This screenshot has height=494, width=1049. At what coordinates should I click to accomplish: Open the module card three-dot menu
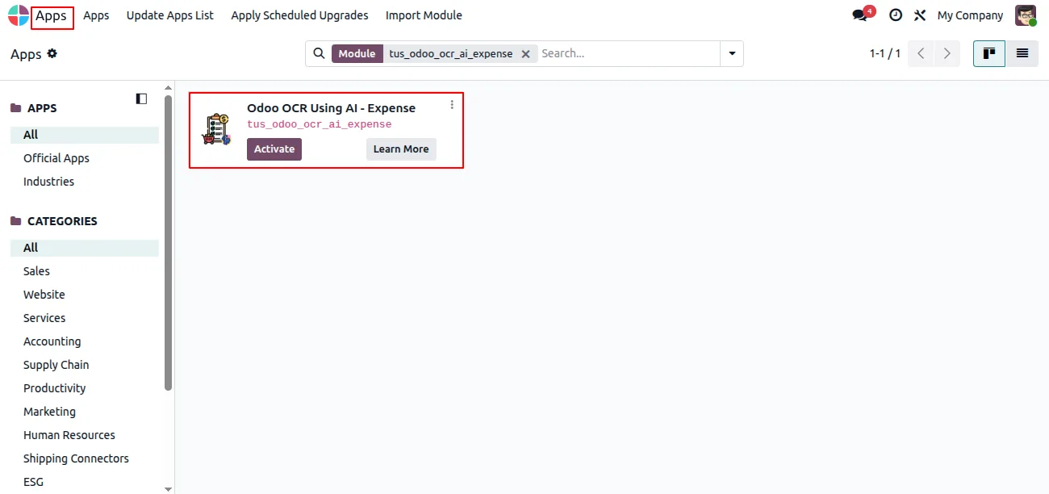pos(452,105)
